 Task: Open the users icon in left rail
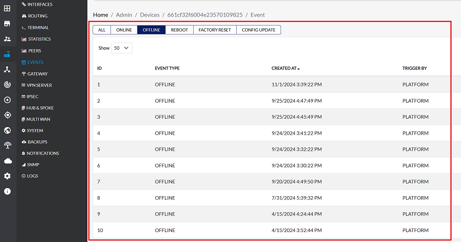[x=7, y=39]
